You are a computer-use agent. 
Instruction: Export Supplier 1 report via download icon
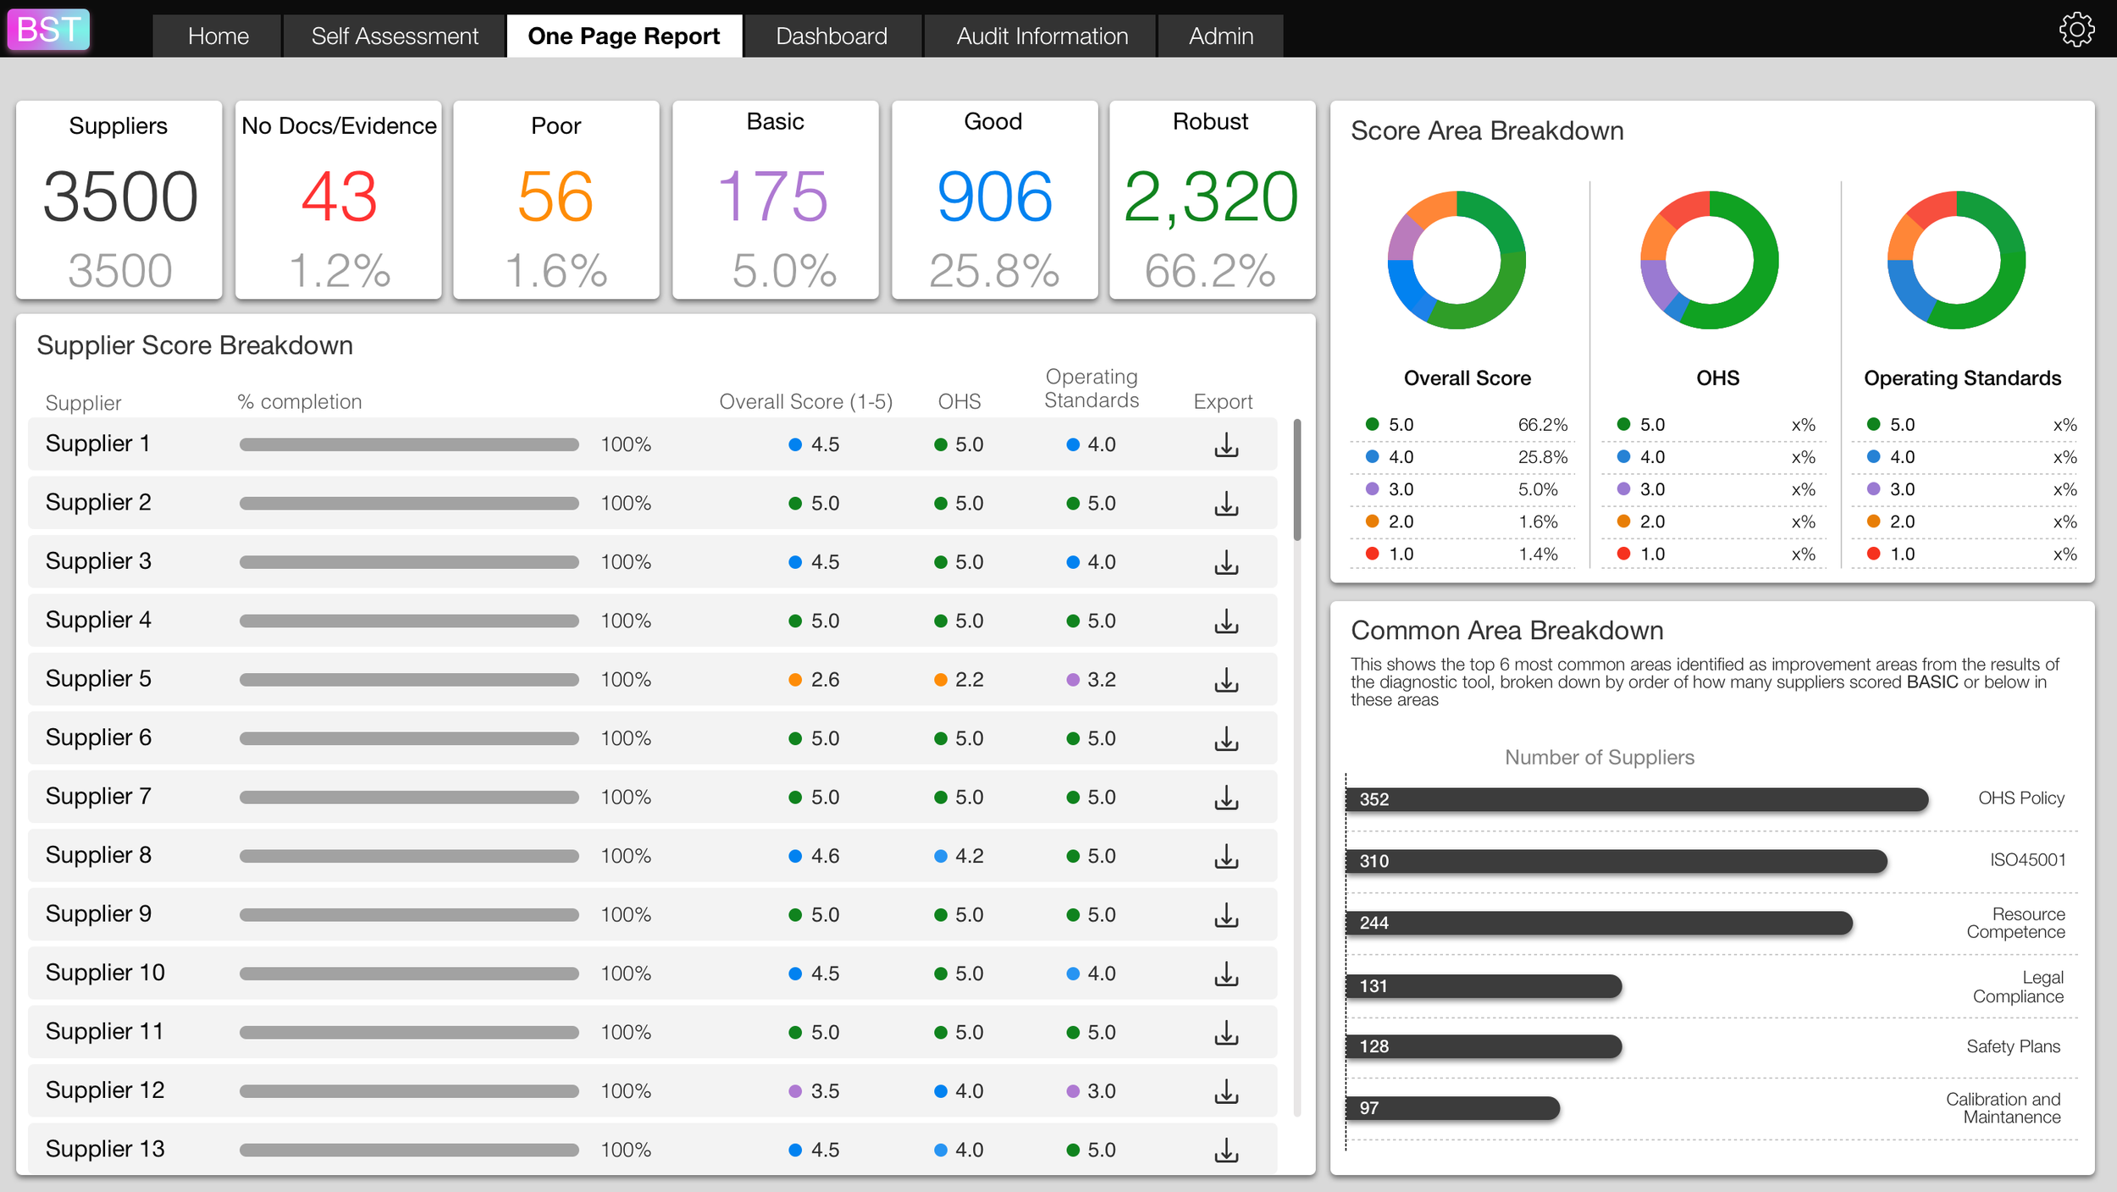point(1226,444)
